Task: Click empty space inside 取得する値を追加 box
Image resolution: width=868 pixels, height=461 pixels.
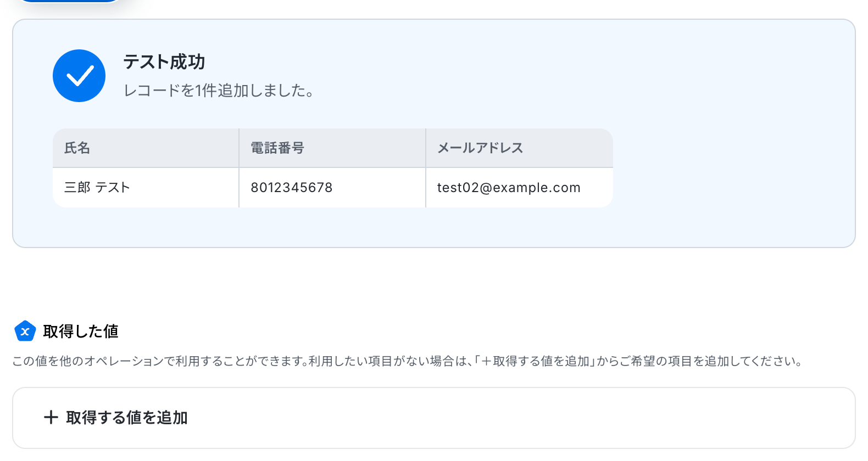Action: tap(522, 418)
